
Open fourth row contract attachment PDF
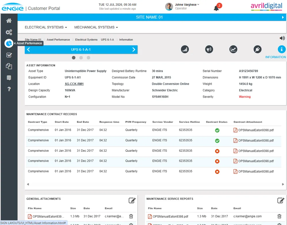click(x=253, y=161)
